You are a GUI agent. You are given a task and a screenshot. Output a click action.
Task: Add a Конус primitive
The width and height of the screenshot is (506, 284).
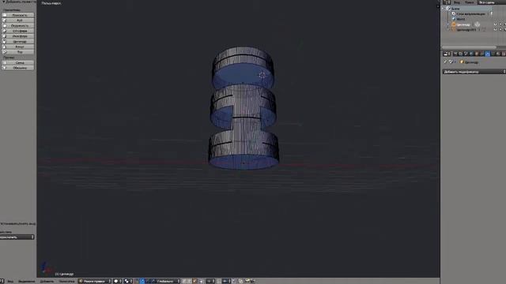tap(17, 47)
